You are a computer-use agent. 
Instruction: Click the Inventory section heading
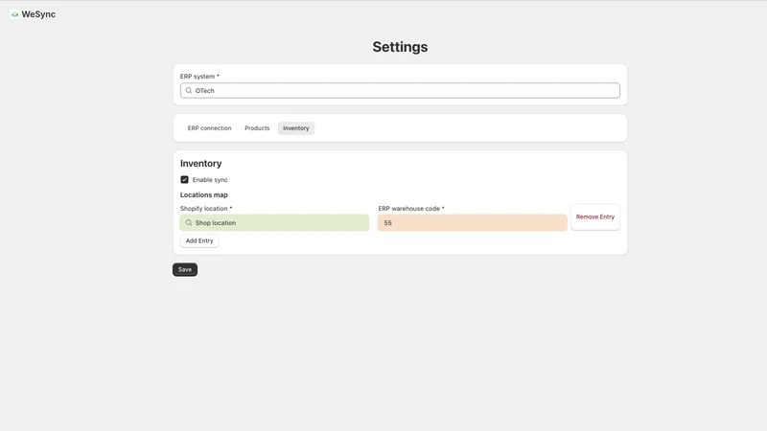(200, 163)
